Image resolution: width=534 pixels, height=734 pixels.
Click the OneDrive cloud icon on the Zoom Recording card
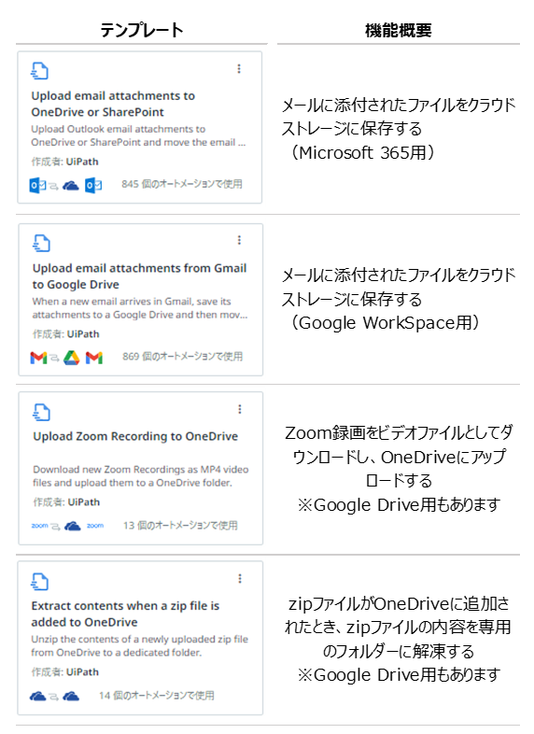point(73,526)
